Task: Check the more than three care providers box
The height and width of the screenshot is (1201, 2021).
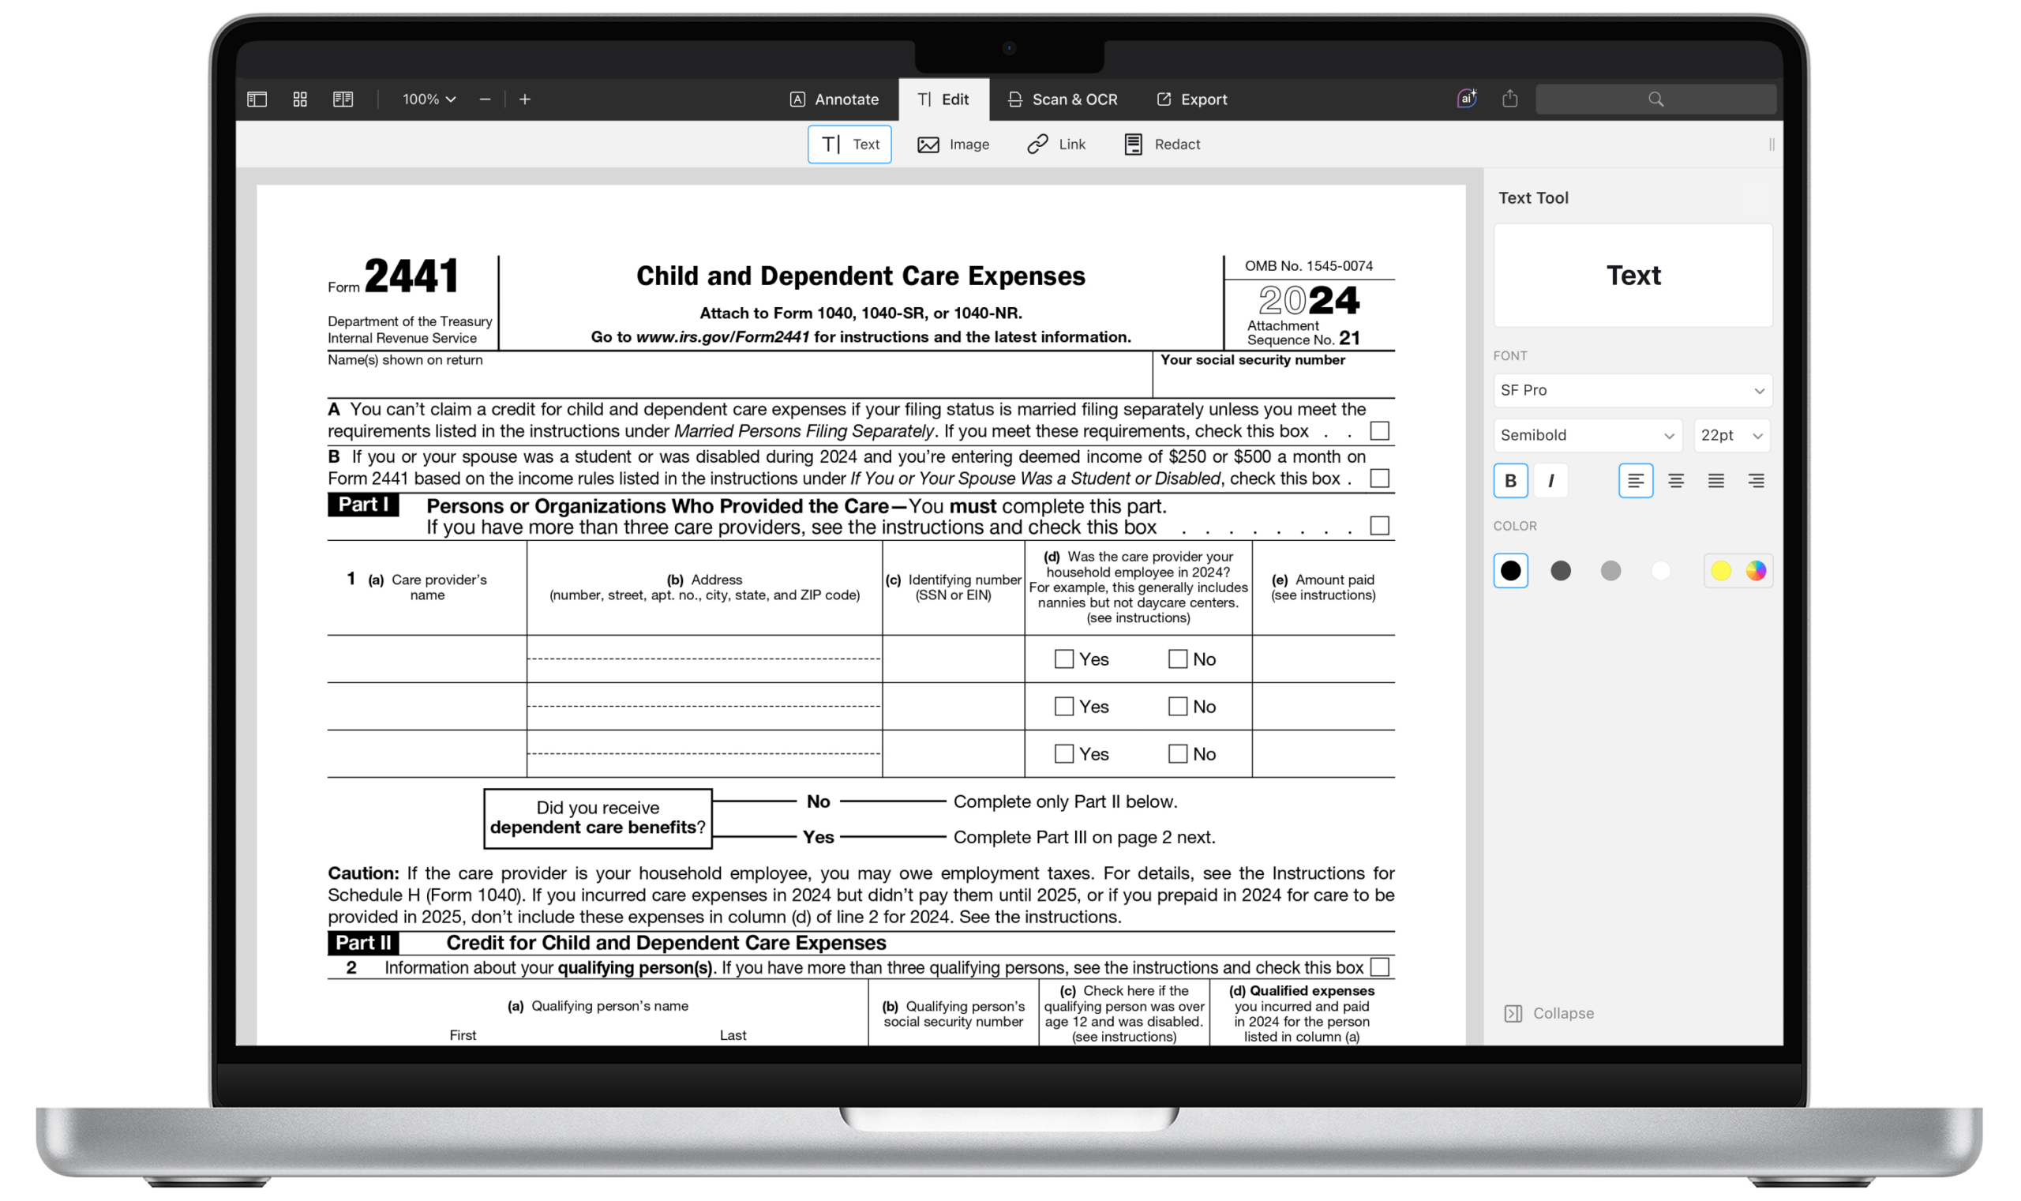Action: click(x=1379, y=526)
